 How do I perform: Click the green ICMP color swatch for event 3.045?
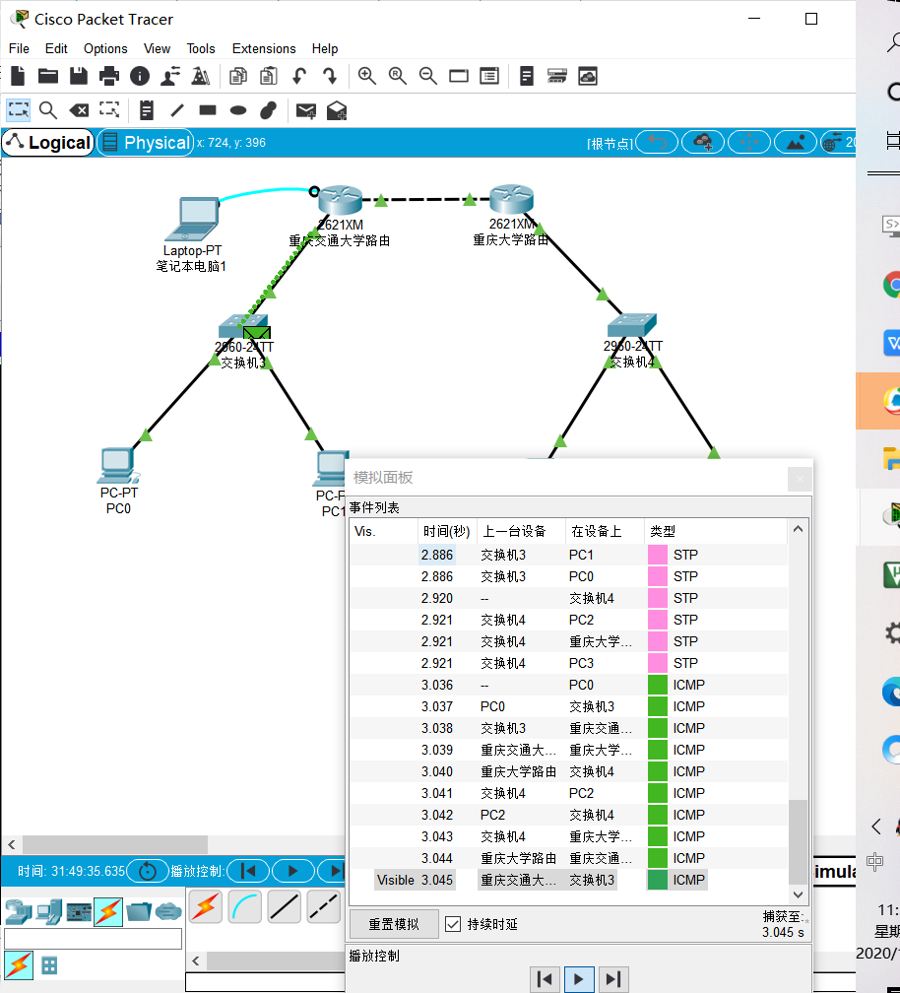click(656, 880)
